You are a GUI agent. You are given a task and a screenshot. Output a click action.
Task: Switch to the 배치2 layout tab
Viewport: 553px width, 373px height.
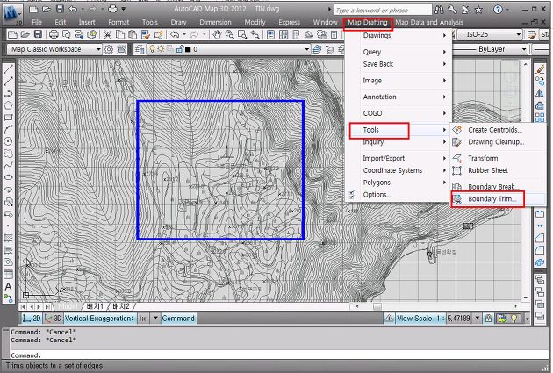(121, 306)
